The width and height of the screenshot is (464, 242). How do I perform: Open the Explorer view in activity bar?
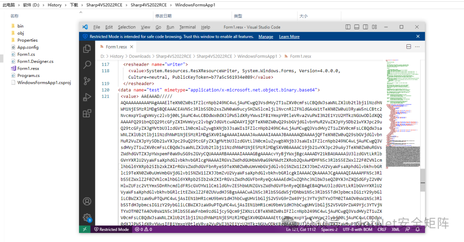[x=87, y=49]
